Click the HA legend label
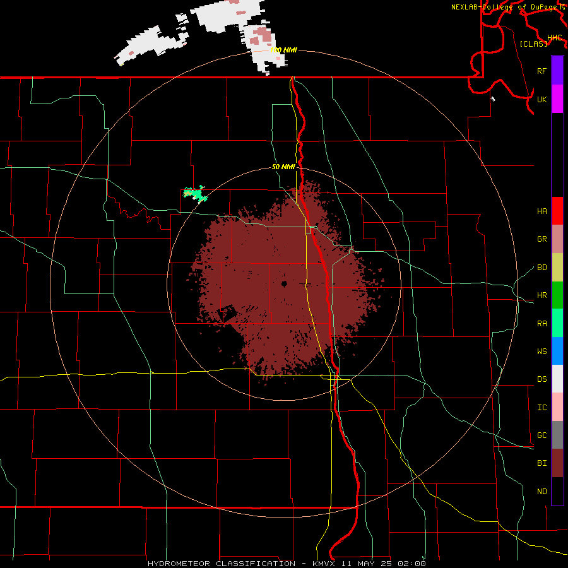This screenshot has width=568, height=568. [541, 211]
